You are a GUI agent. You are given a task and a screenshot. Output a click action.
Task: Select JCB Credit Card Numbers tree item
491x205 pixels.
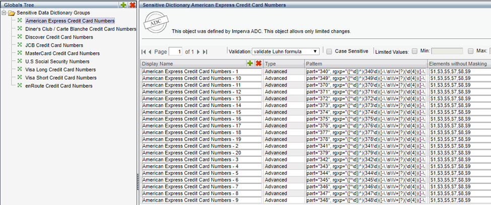54,45
